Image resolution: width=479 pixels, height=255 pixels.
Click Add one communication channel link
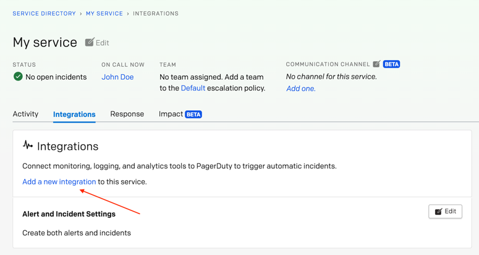[x=301, y=89]
